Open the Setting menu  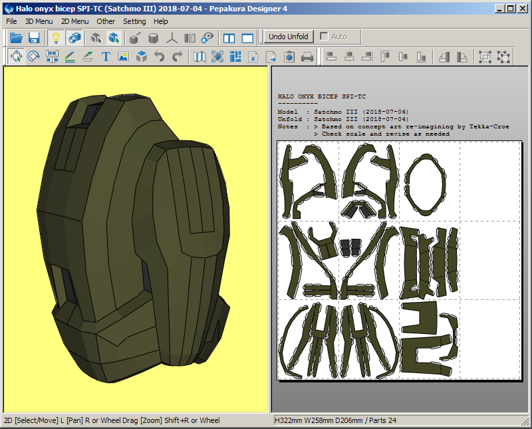[x=134, y=21]
